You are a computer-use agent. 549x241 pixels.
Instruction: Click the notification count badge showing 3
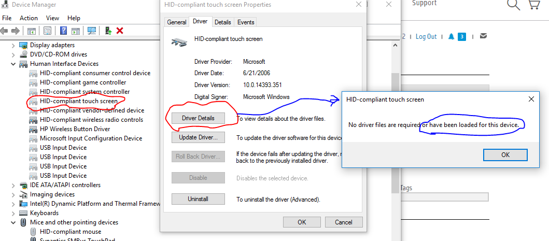pos(462,36)
